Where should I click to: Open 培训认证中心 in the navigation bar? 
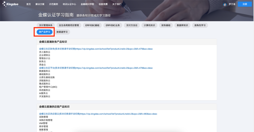pos(69,4)
